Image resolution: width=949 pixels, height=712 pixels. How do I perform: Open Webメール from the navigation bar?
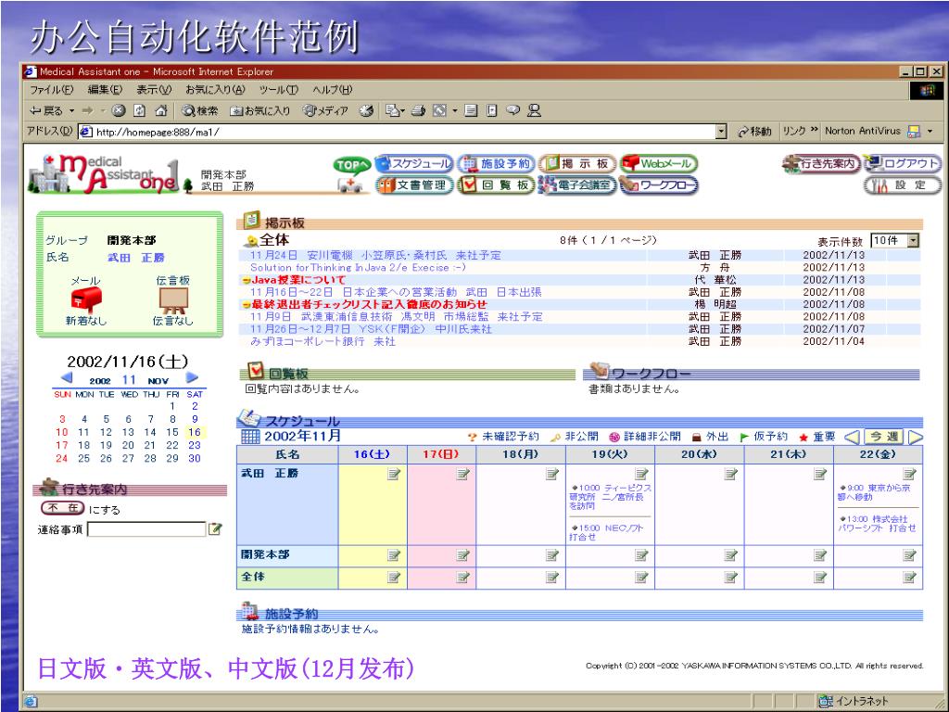click(659, 163)
